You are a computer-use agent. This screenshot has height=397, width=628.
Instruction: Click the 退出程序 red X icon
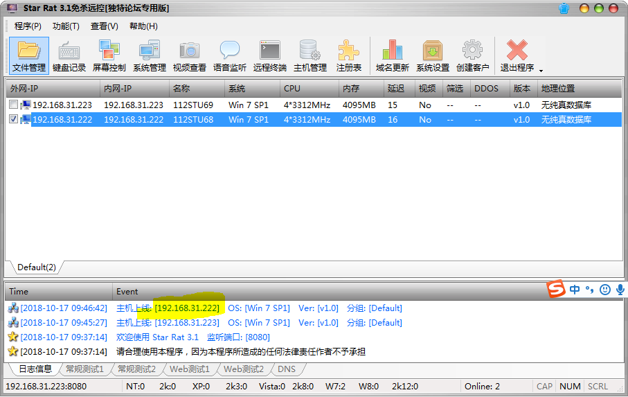point(517,50)
